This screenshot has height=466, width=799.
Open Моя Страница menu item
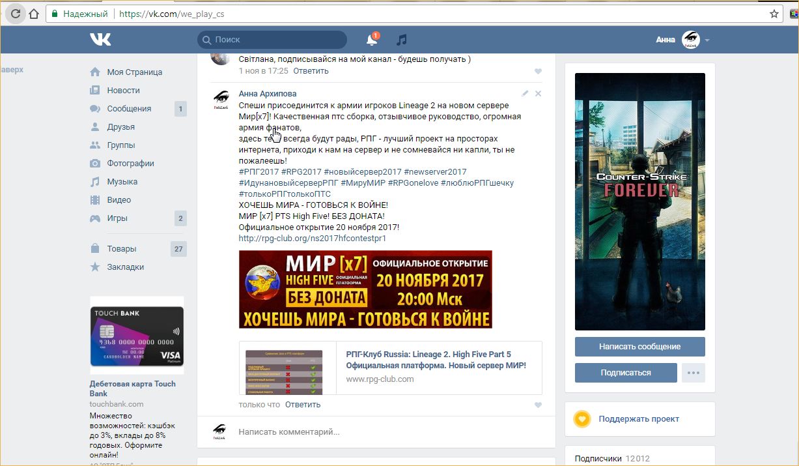[x=135, y=72]
